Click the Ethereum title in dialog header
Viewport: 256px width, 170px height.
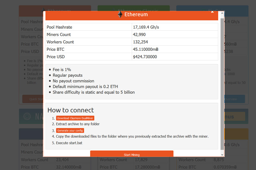pos(136,14)
